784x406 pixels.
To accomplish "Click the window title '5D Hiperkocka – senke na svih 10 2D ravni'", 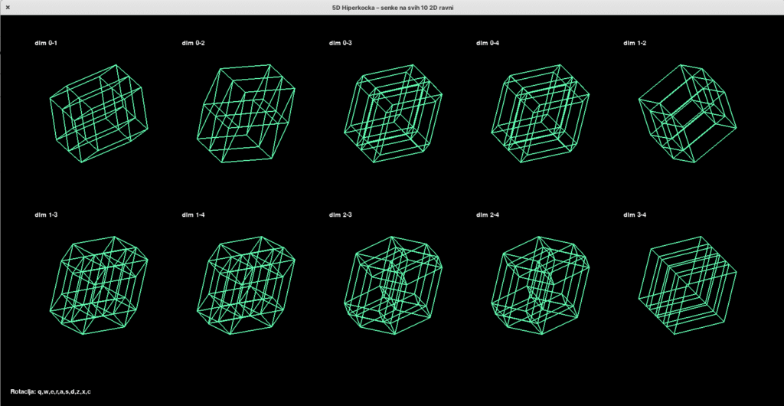I will pos(393,8).
